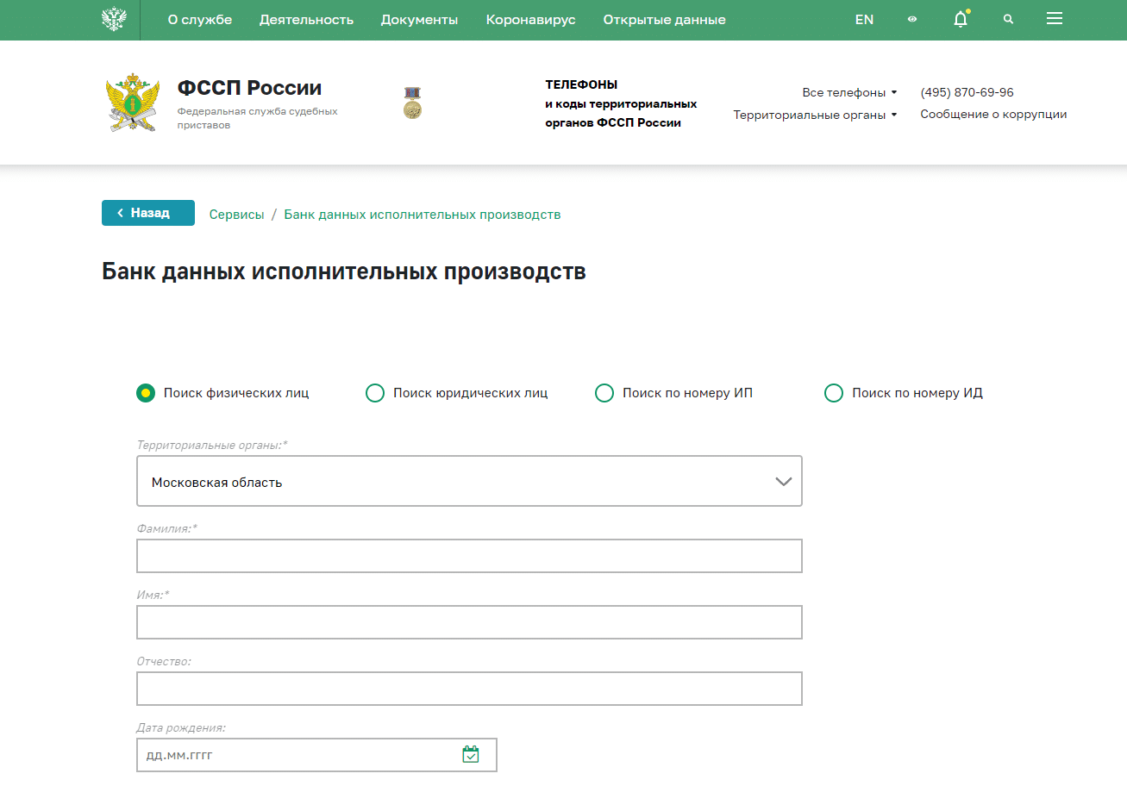Open the hamburger menu

[1054, 18]
